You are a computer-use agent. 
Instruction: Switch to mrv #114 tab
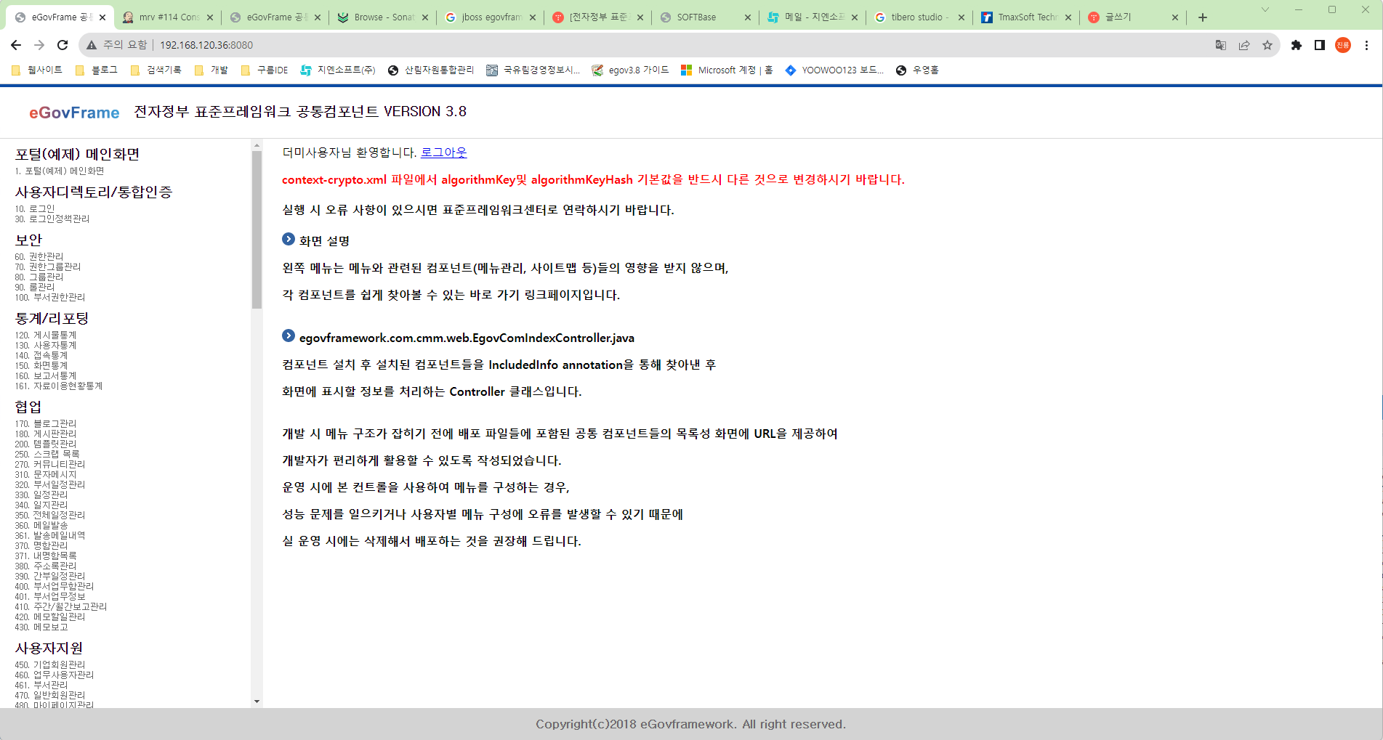pyautogui.click(x=167, y=17)
